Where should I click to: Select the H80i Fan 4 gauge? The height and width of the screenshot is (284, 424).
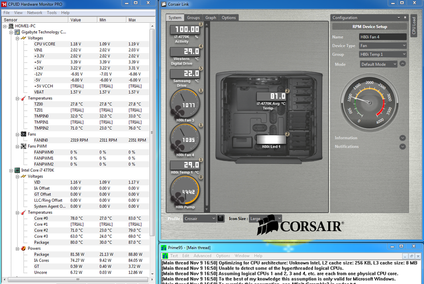(x=185, y=138)
